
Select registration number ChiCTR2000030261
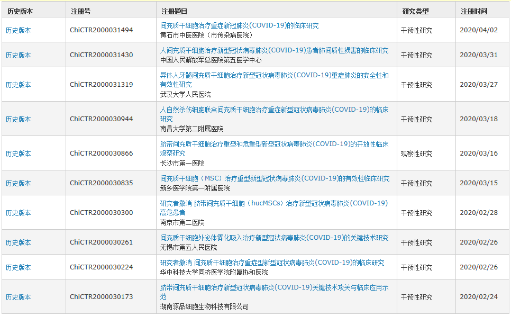pyautogui.click(x=102, y=242)
